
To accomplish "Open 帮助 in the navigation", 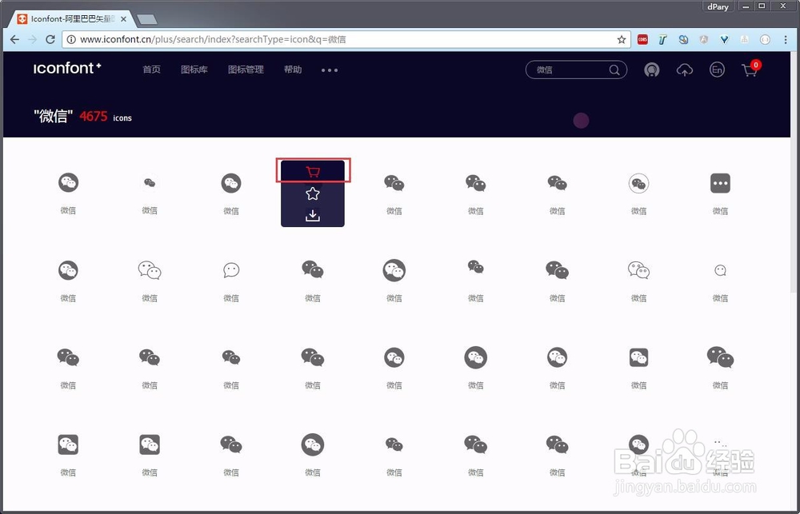I will click(x=293, y=70).
